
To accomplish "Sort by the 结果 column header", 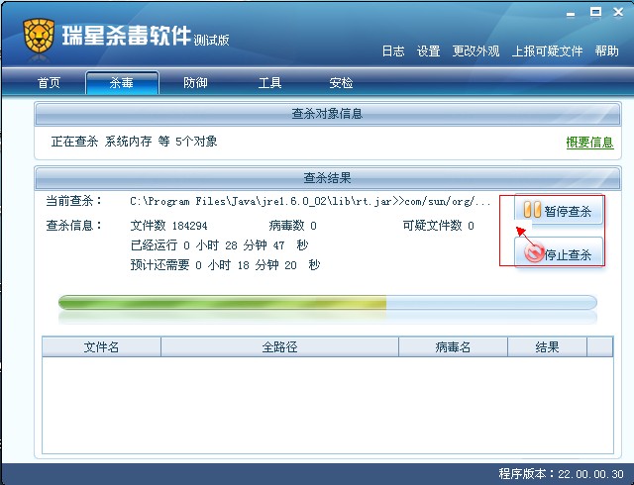I will point(547,346).
